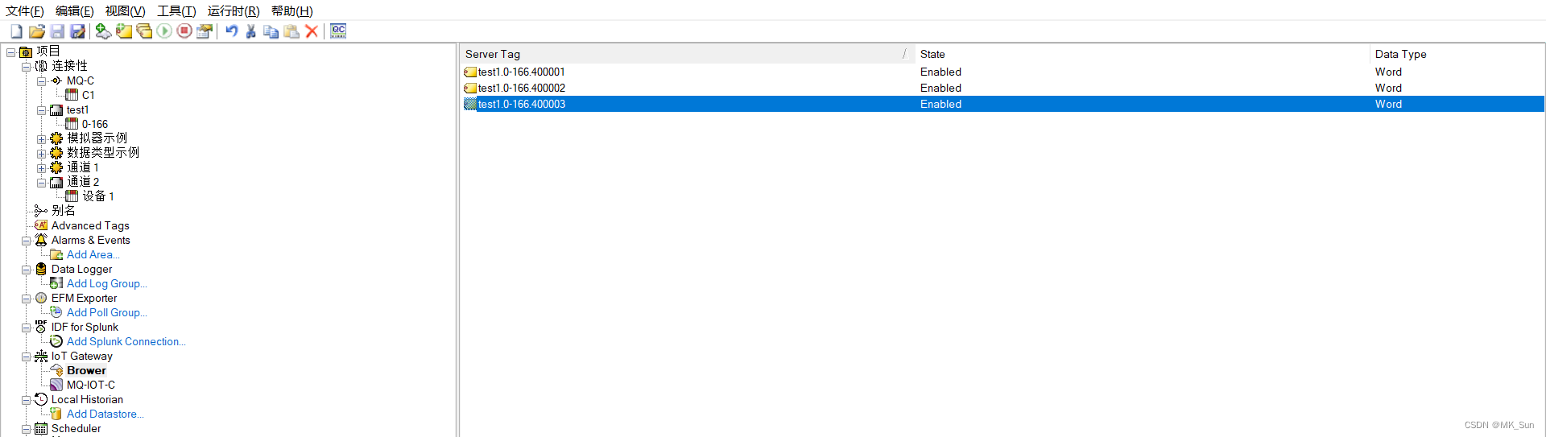Screen dimensions: 1546x437
Task: Click the green play run icon
Action: (x=164, y=31)
